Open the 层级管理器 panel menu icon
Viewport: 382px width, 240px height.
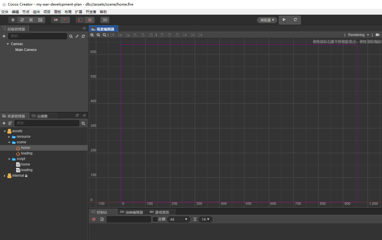(x=84, y=28)
